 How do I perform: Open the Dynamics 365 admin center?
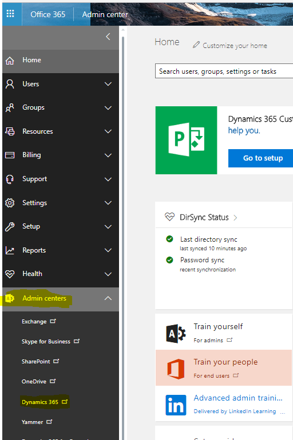pyautogui.click(x=40, y=402)
